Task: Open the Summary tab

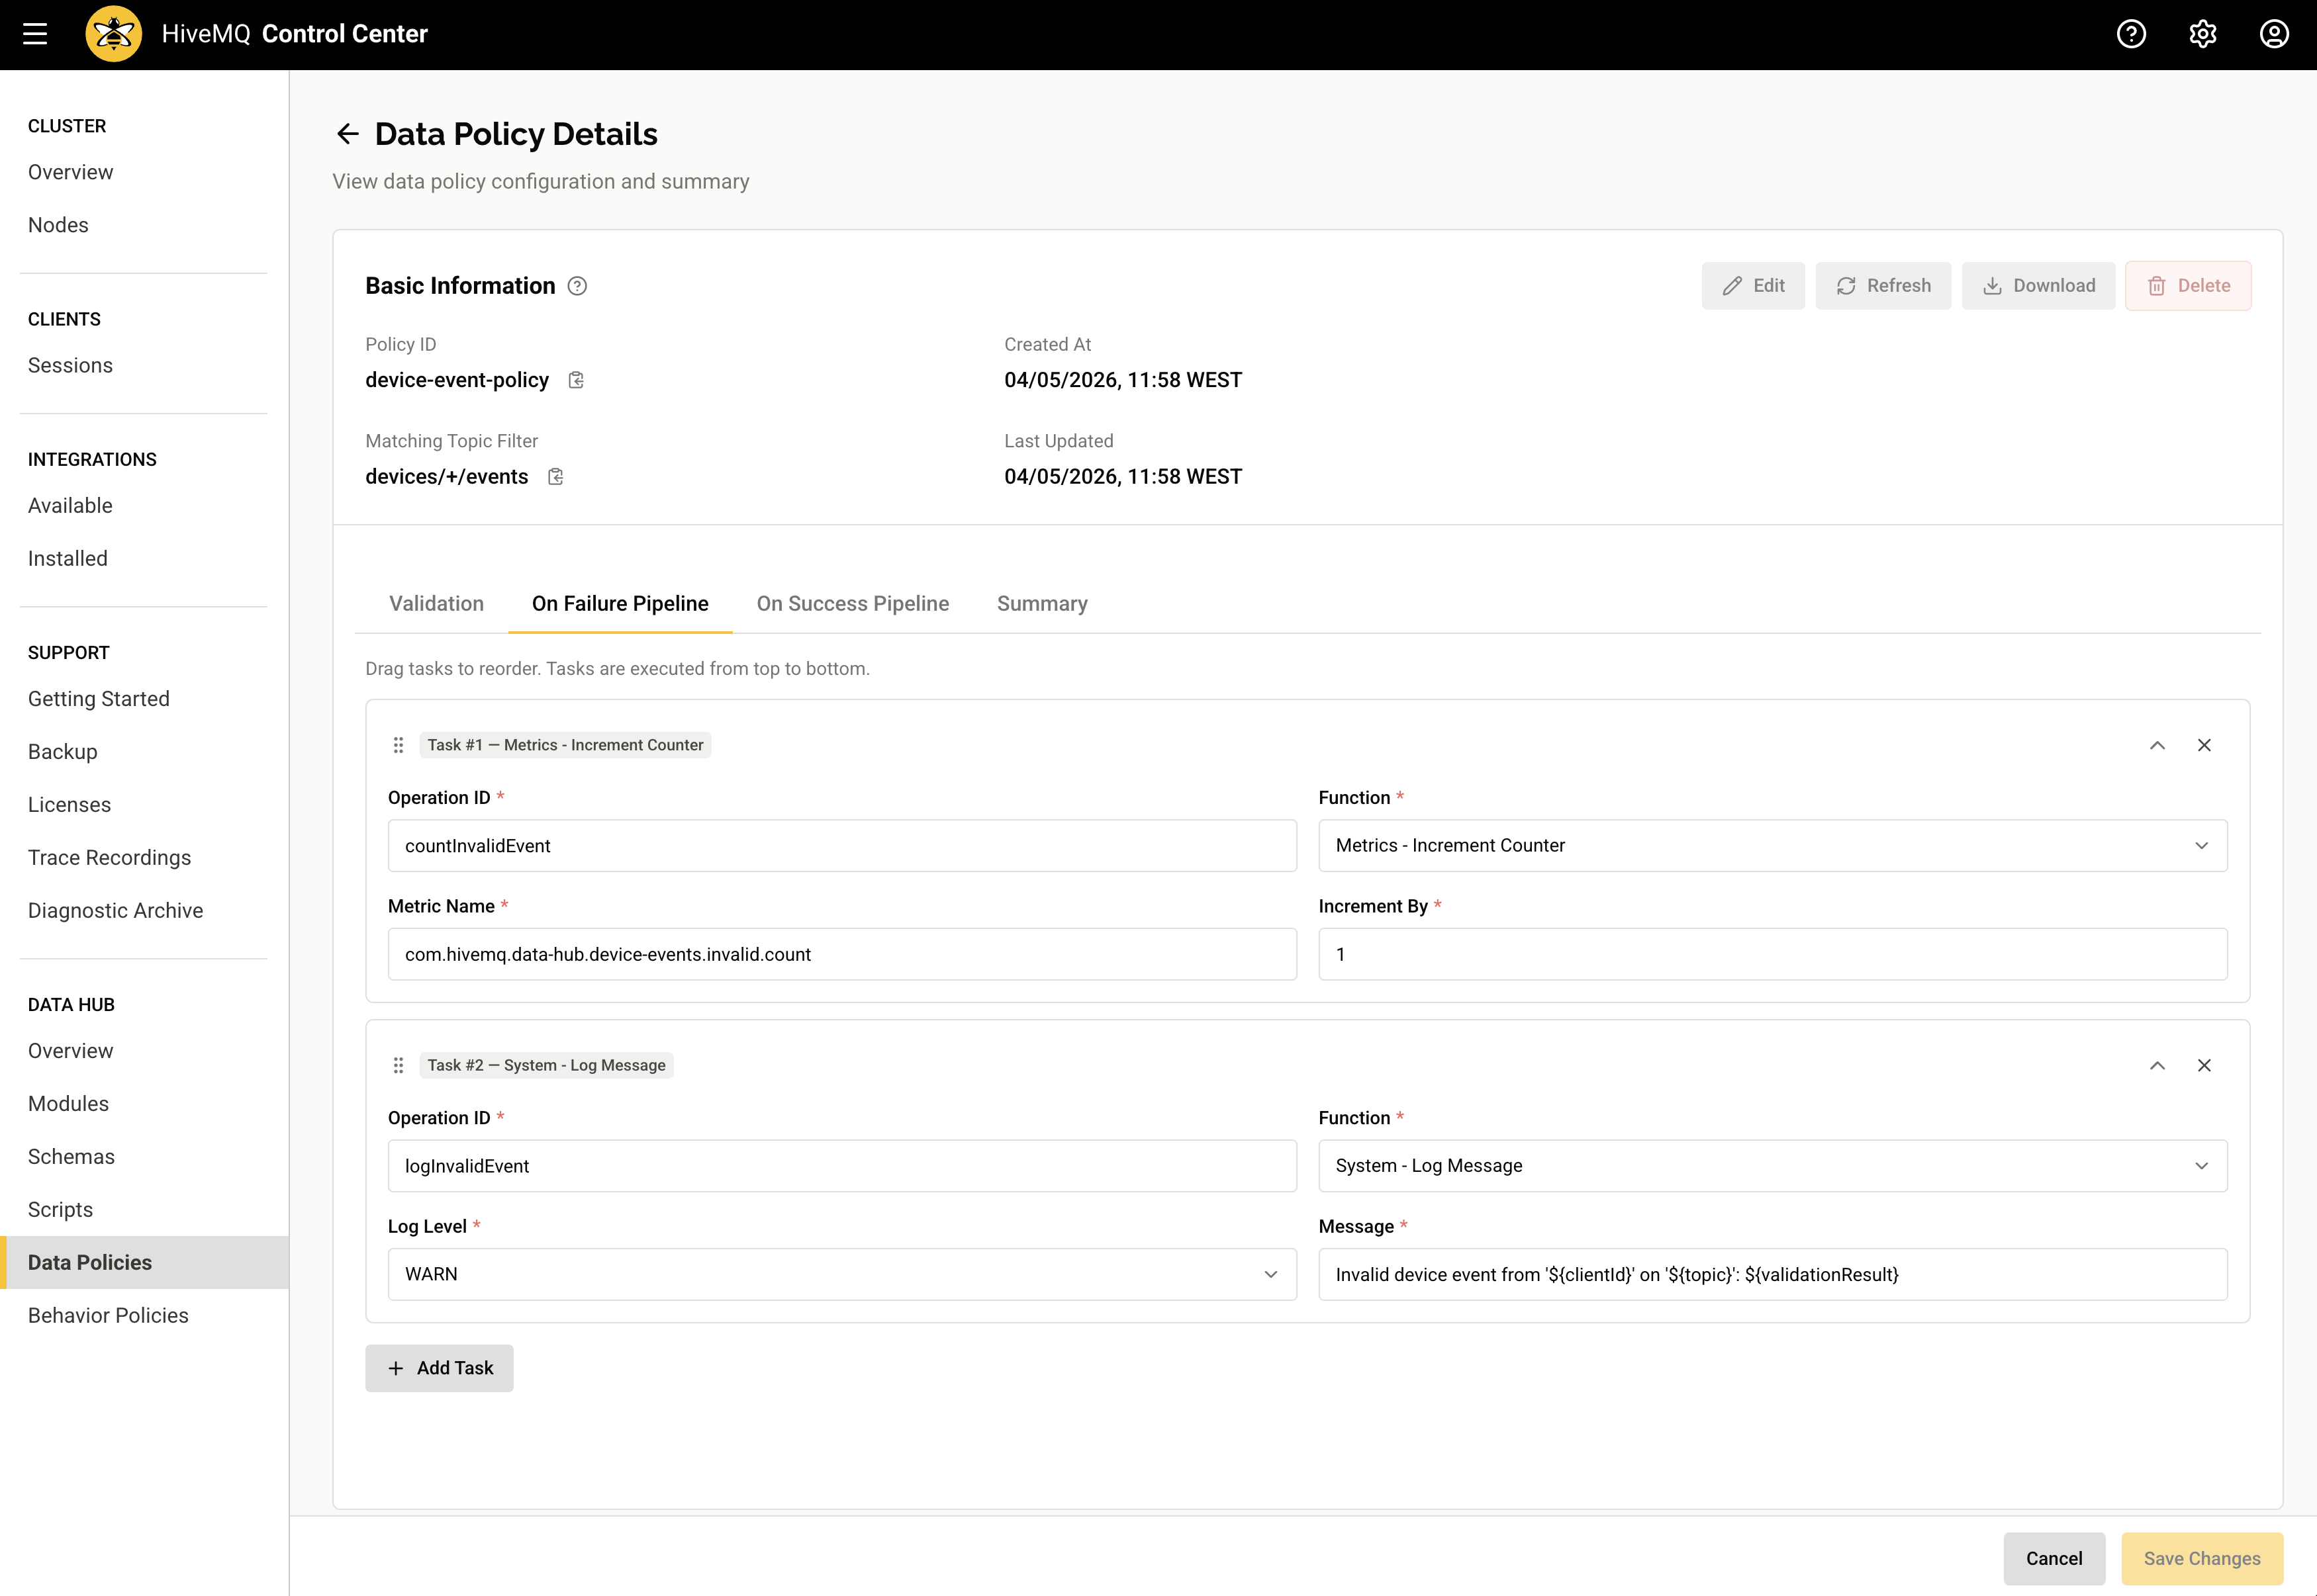Action: [1043, 604]
